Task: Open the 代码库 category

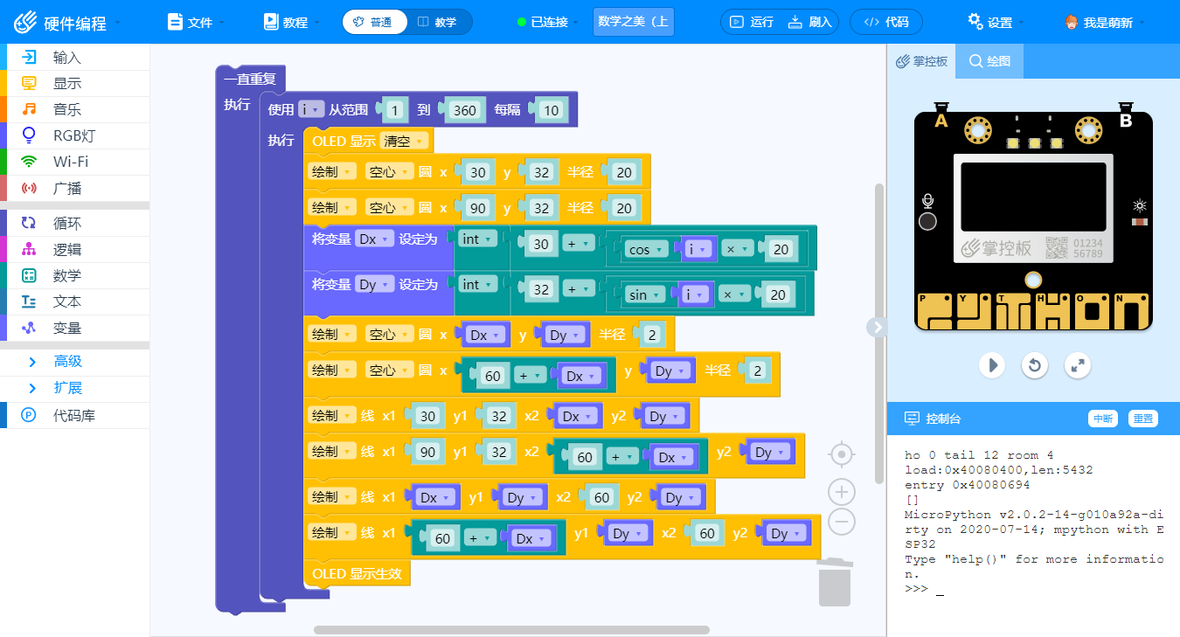Action: coord(74,416)
